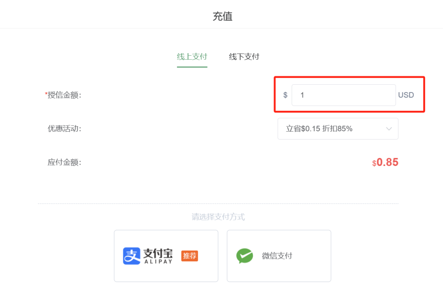Click the credit amount input showing 1
The height and width of the screenshot is (295, 443).
(x=343, y=95)
